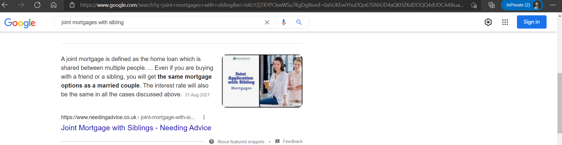
Task: Click the blue magnifier search icon
Action: point(299,22)
